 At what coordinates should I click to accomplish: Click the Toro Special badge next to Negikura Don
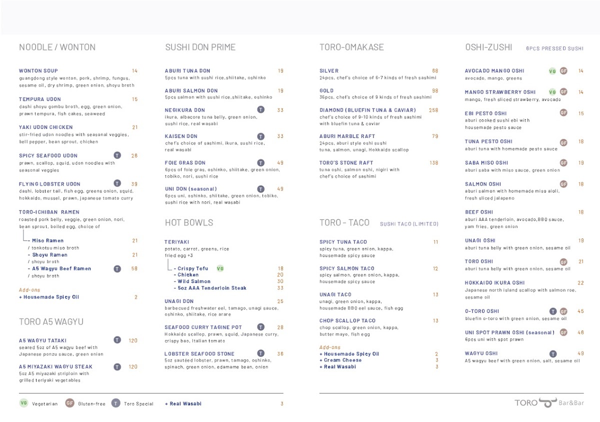click(260, 110)
